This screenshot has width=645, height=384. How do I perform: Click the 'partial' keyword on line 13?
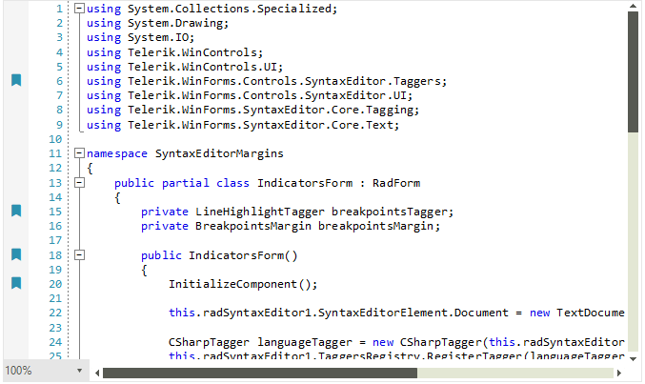click(185, 183)
